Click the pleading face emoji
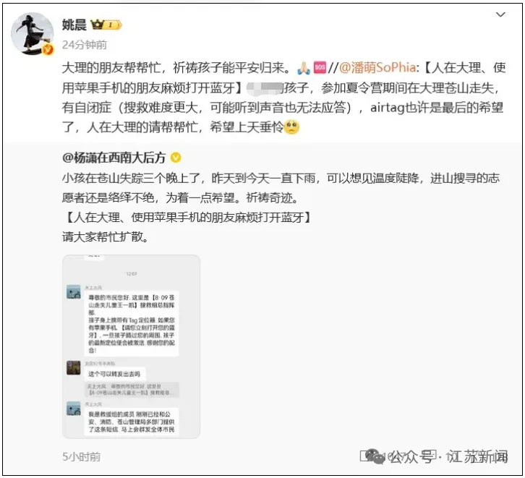 291,127
